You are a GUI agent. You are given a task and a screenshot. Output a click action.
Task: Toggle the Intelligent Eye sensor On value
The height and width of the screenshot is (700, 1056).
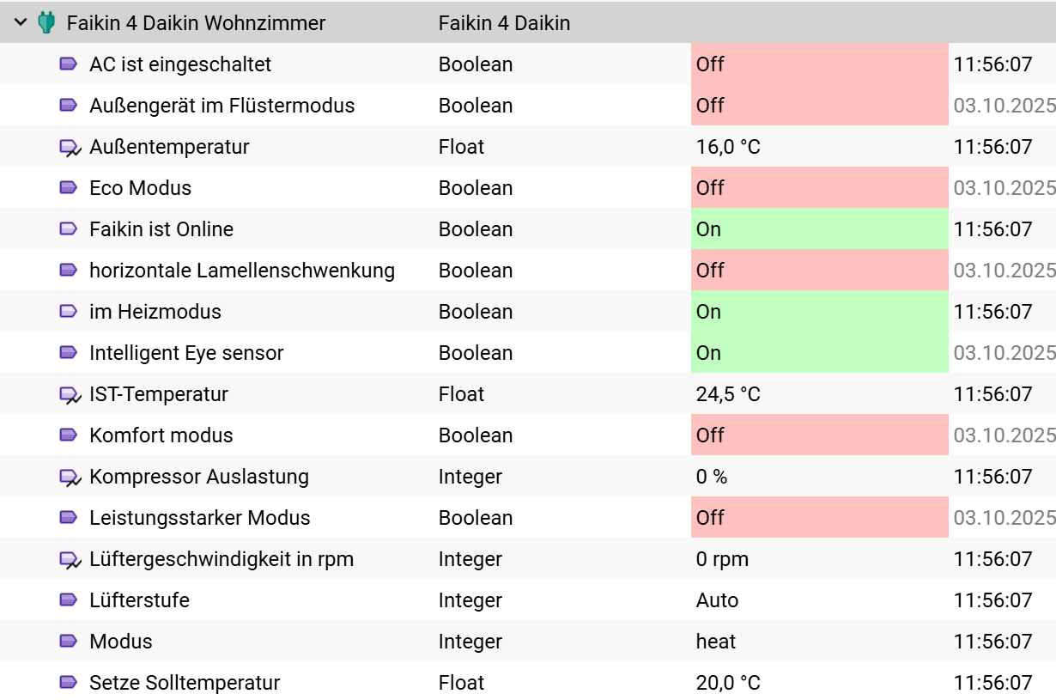819,353
